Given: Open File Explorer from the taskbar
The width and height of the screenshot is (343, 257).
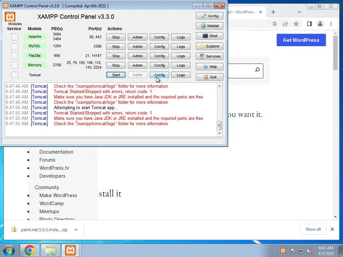Looking at the screenshot, I should [51, 250].
